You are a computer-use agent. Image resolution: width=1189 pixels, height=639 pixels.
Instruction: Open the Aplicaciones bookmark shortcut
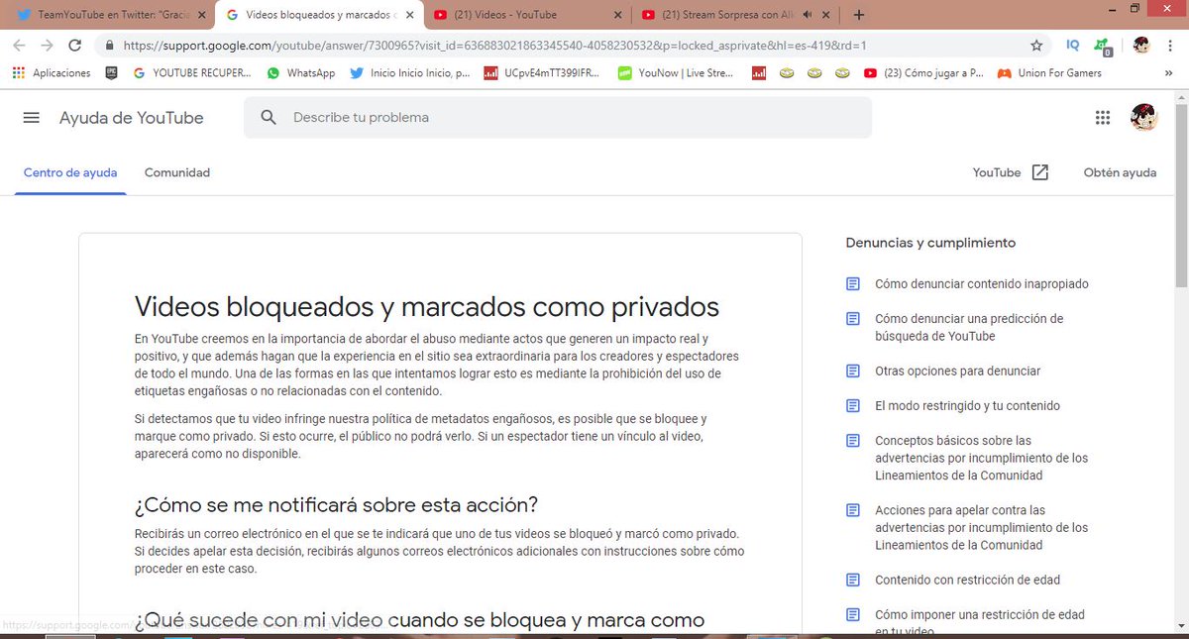[x=52, y=72]
